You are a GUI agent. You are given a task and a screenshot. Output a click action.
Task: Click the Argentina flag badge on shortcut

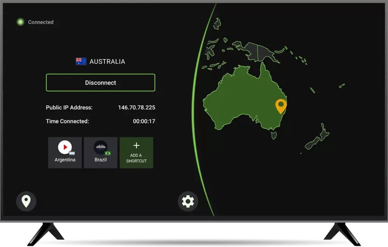coord(72,153)
